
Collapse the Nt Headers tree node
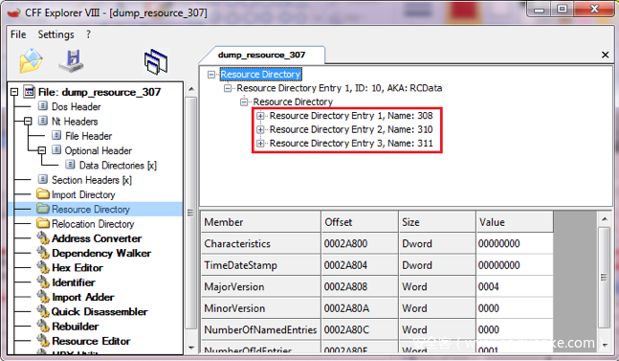coord(28,122)
